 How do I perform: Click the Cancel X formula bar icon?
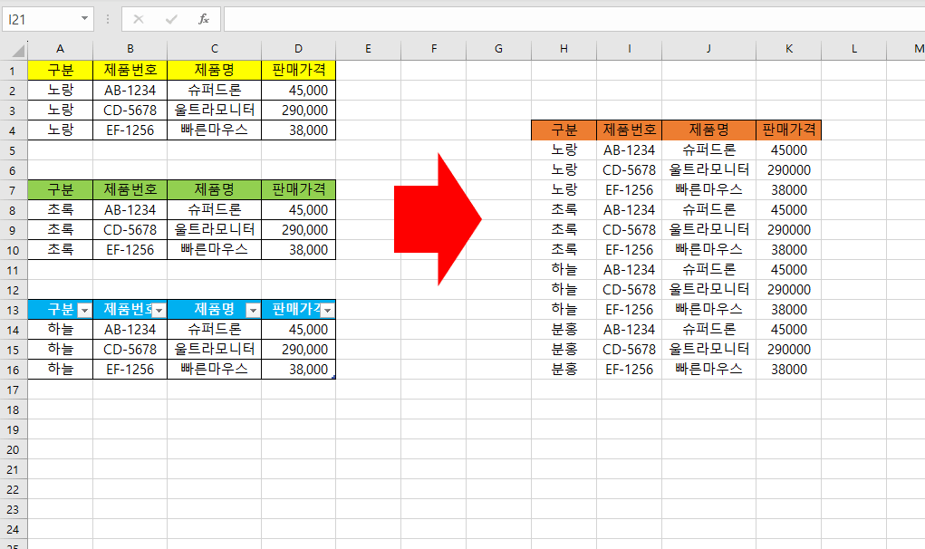coord(139,19)
